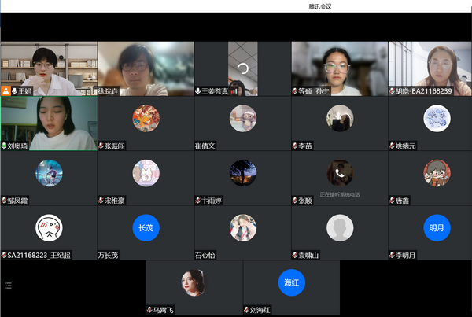This screenshot has height=317, width=472.
Task: Click the muted mic icon beside 胡晓-BA21168239
Action: 392,91
